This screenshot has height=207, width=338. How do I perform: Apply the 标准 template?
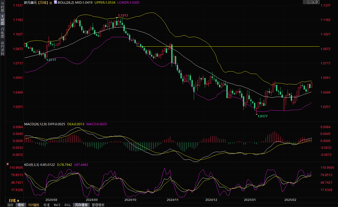pyautogui.click(x=46, y=205)
